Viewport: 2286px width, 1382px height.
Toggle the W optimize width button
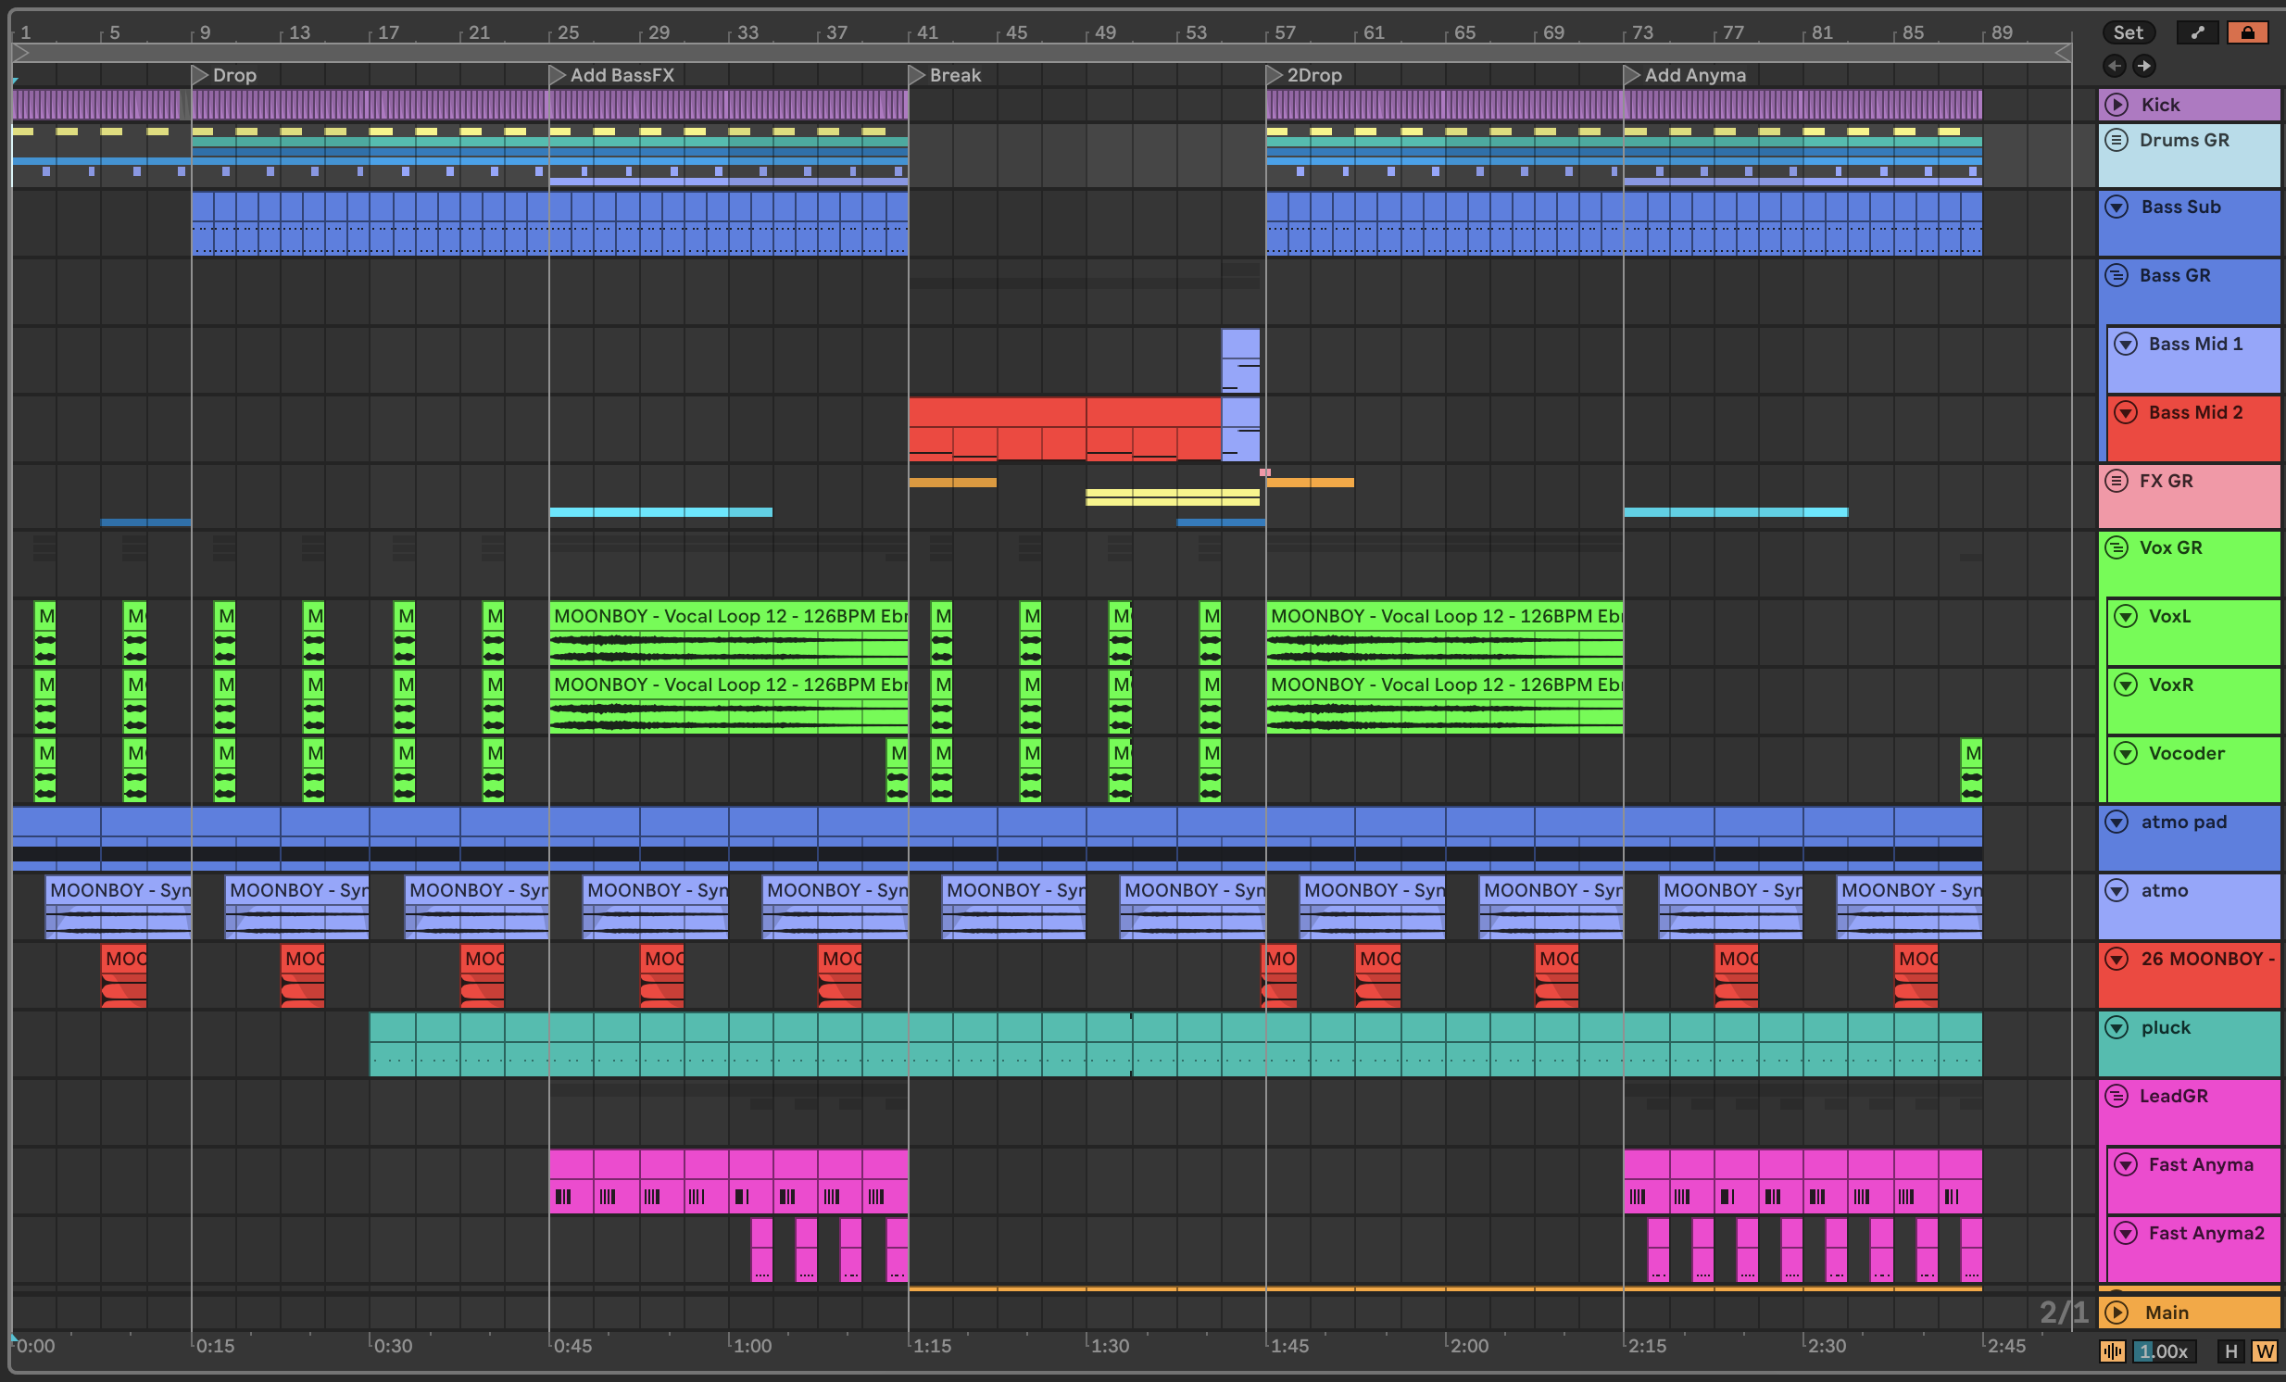(2265, 1351)
